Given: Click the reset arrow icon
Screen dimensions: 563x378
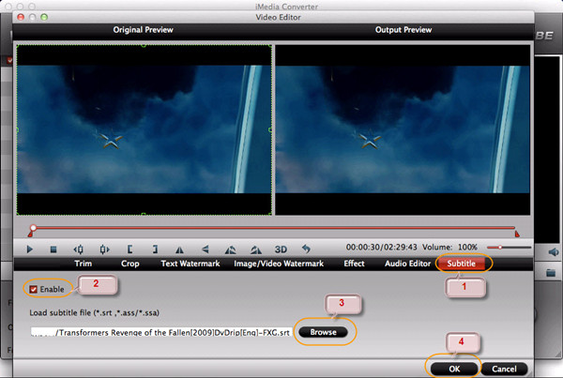Looking at the screenshot, I should tap(306, 249).
